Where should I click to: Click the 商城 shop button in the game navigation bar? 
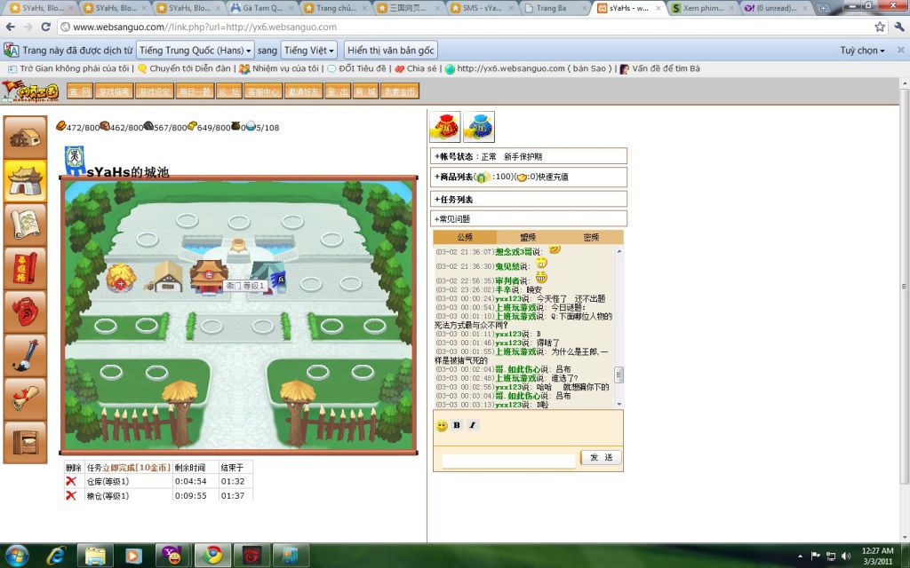365,91
